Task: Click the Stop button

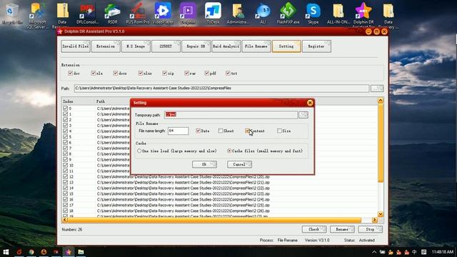Action: pos(370,229)
